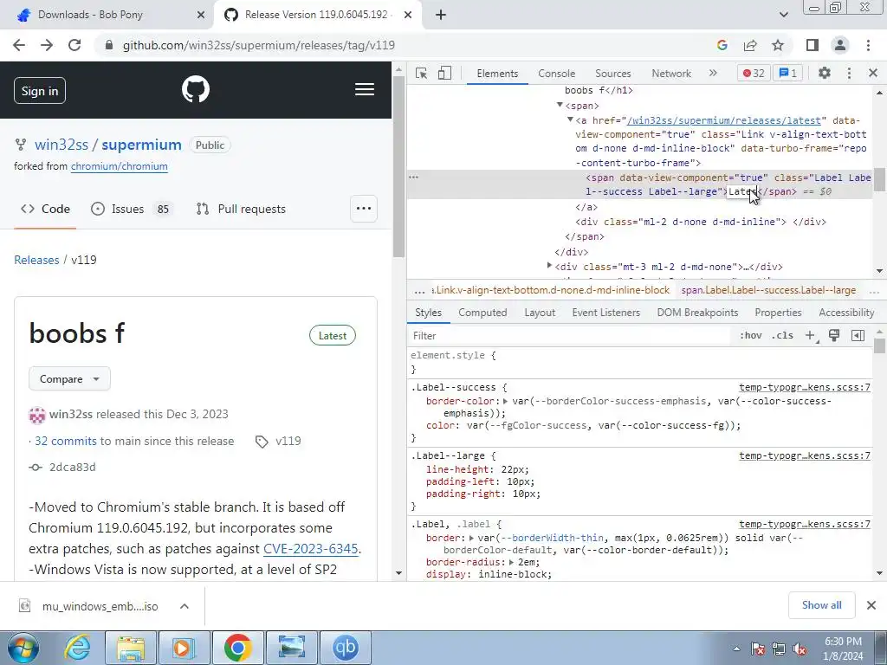Click the Latest release label
The width and height of the screenshot is (887, 665).
(x=333, y=335)
